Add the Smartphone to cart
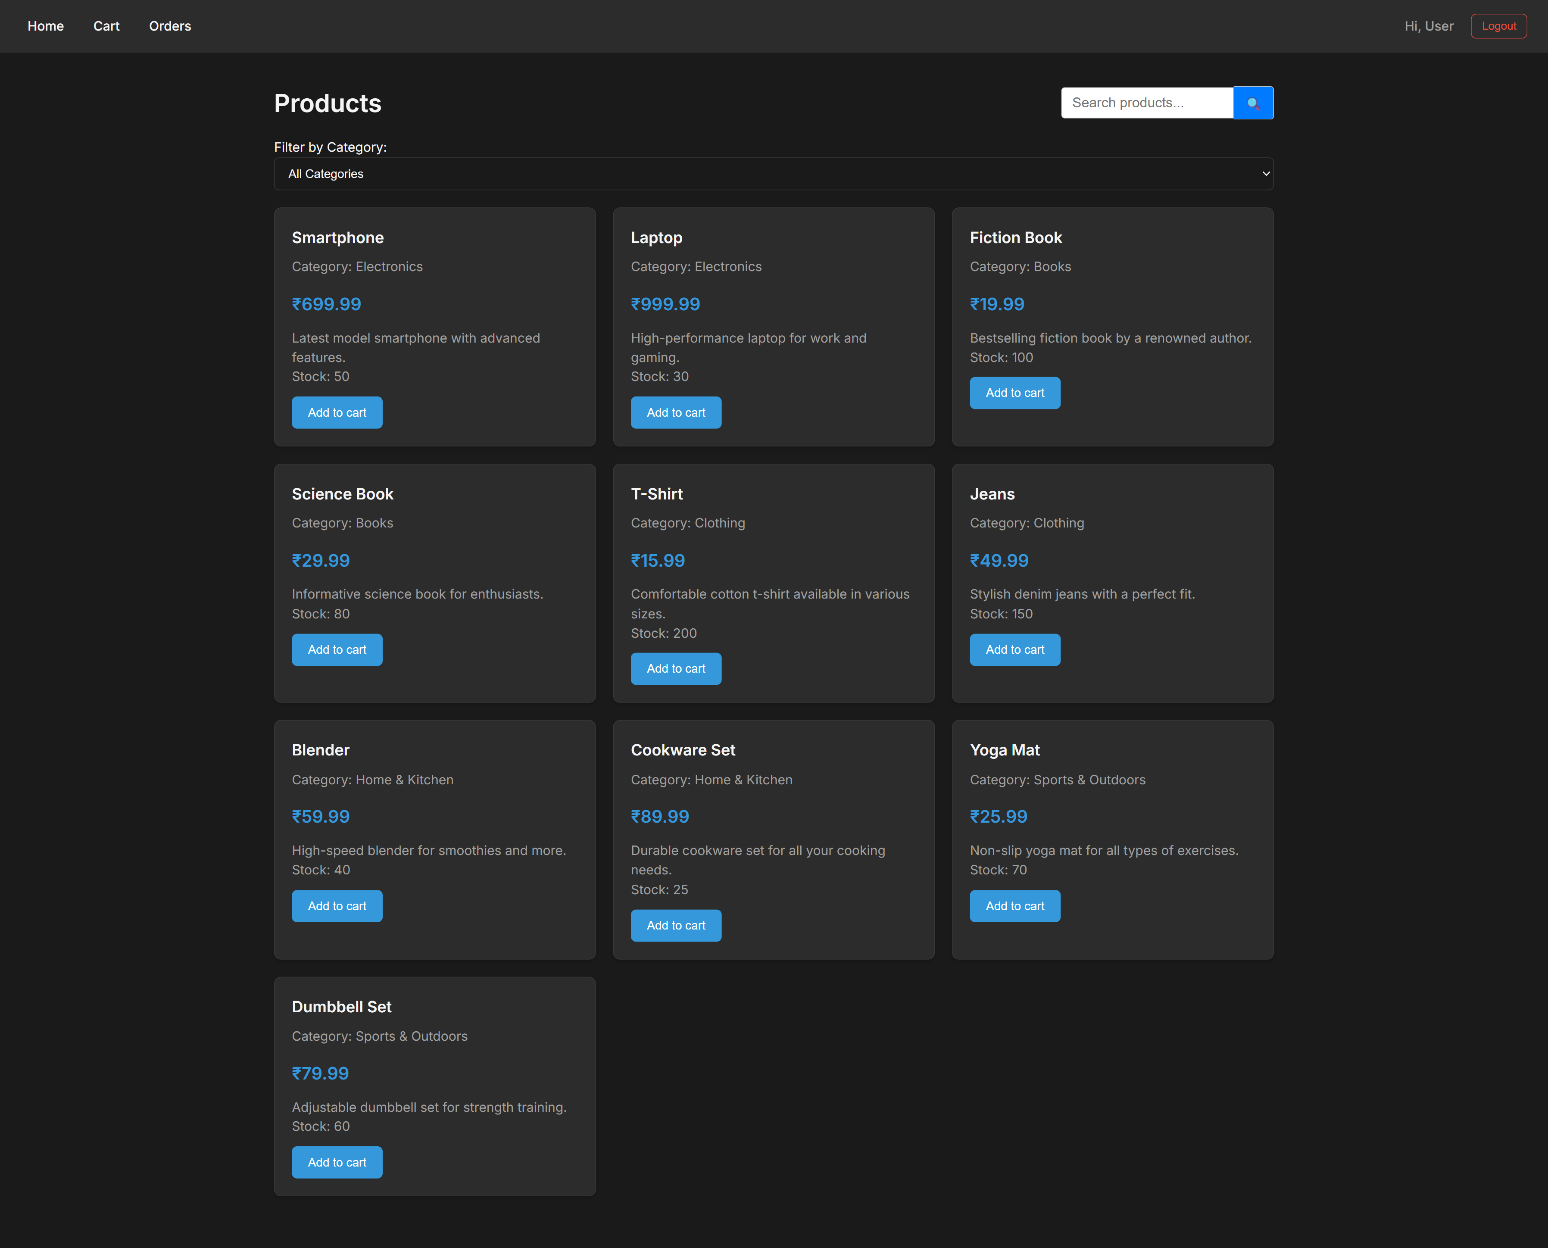The height and width of the screenshot is (1248, 1548). pyautogui.click(x=337, y=412)
